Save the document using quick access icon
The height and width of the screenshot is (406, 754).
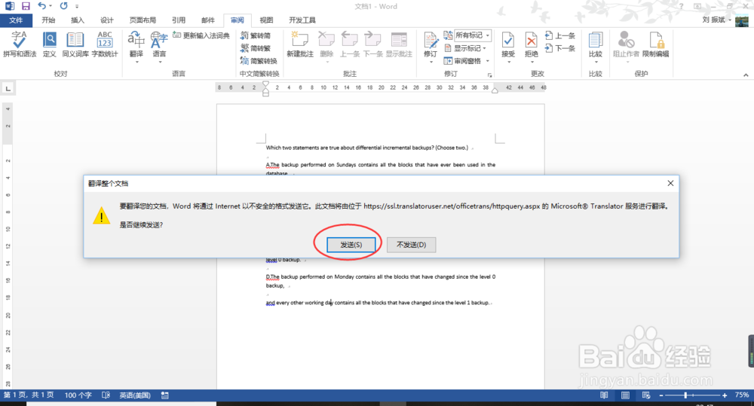[26, 6]
